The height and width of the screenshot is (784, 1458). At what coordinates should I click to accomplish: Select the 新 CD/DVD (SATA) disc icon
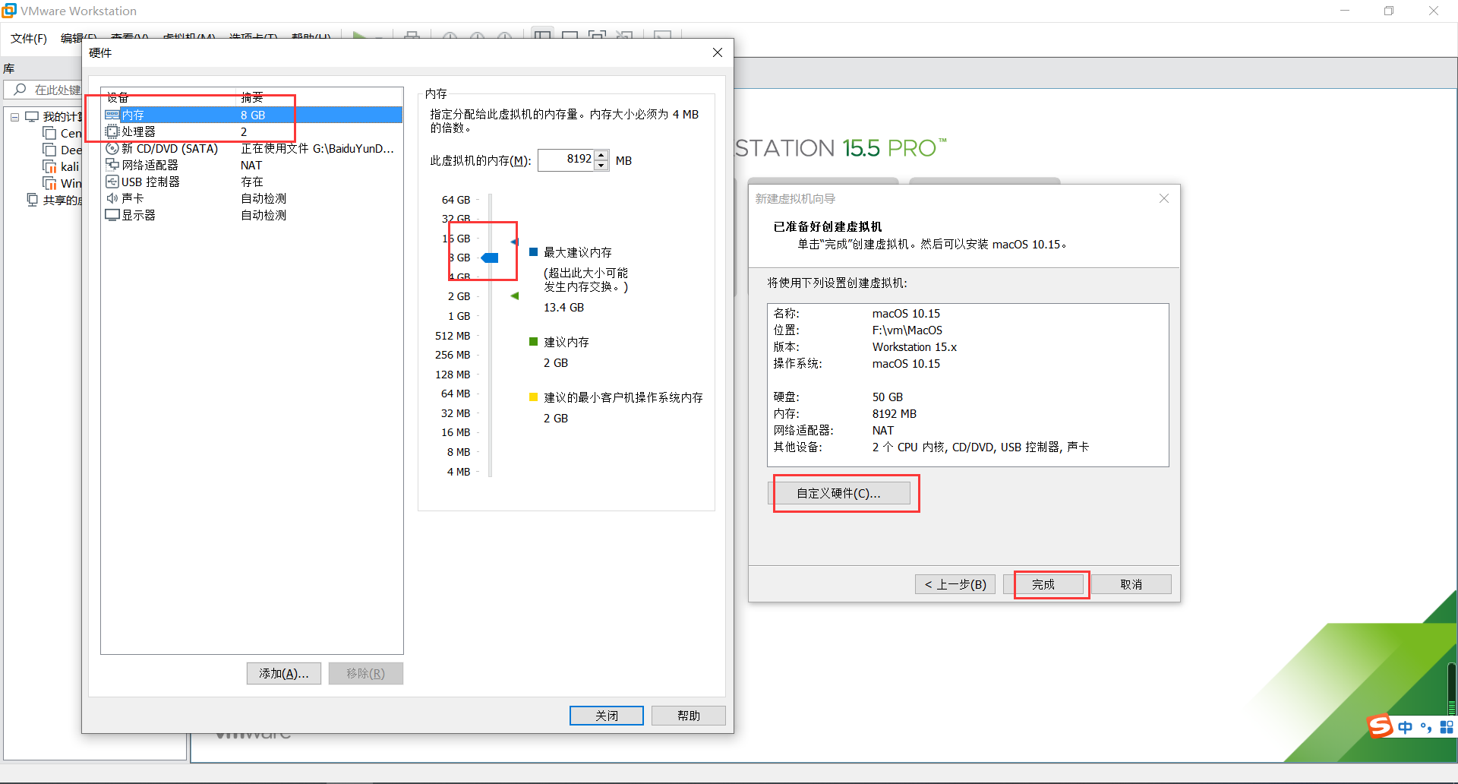tap(112, 148)
